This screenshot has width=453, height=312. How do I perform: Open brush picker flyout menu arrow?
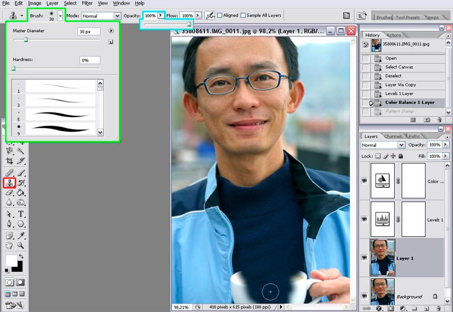[111, 31]
